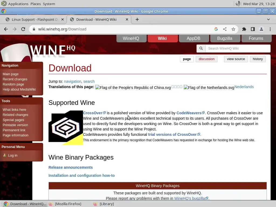The height and width of the screenshot is (207, 276).
Task: Click the page tab
Action: [187, 59]
